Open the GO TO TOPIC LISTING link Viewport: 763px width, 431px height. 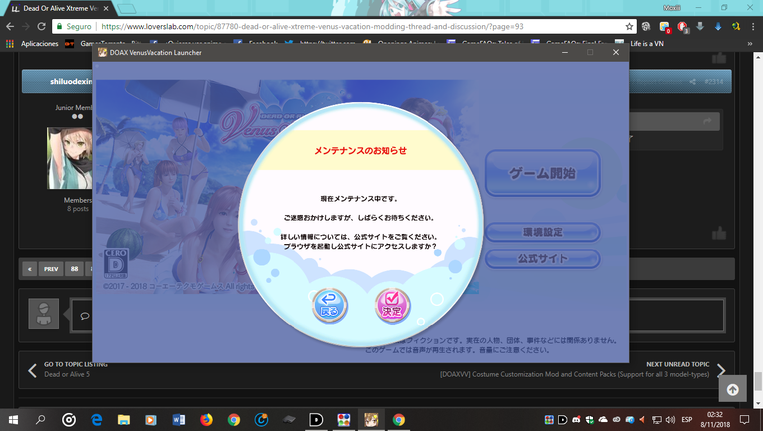[76, 364]
